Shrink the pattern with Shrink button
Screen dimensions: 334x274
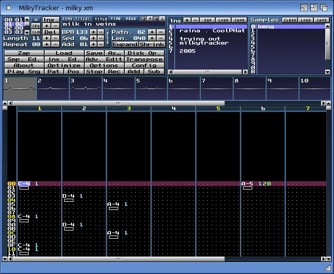152,45
